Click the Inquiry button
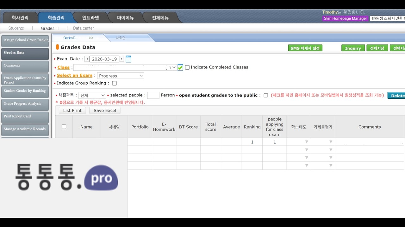The image size is (405, 227). [x=353, y=48]
